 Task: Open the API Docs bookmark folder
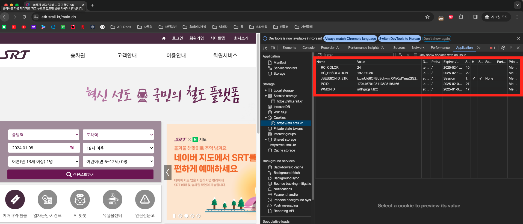click(121, 27)
